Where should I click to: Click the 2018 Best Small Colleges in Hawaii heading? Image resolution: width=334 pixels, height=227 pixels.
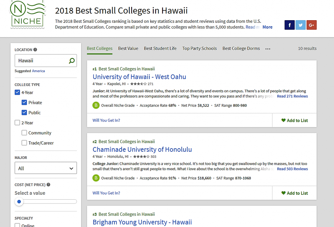pos(121,11)
